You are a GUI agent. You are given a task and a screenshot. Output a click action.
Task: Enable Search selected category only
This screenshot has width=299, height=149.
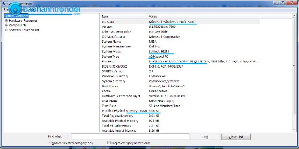pos(50,143)
